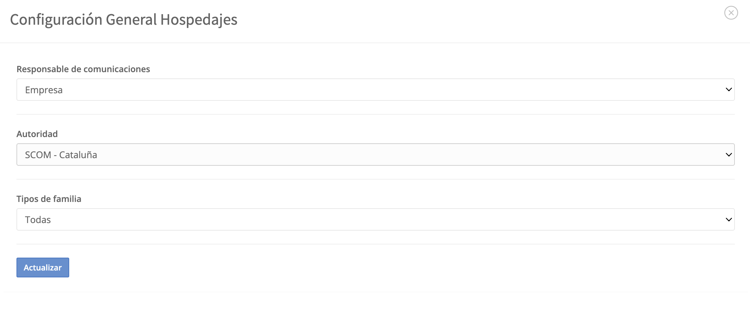Submit changes with the blue Actualizar button
This screenshot has height=311, width=750.
pos(43,268)
